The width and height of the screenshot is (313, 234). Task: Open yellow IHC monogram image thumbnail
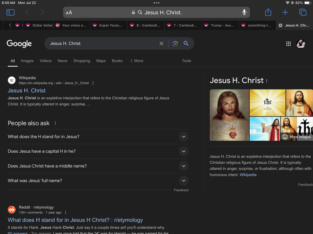(268, 103)
